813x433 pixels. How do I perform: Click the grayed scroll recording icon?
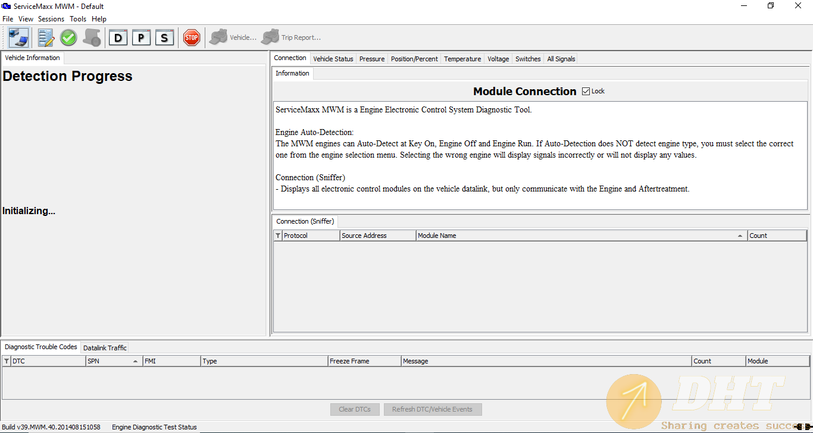[92, 37]
